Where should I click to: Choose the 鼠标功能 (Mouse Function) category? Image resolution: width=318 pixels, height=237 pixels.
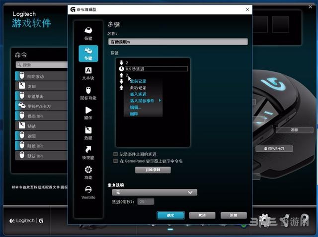tap(88, 93)
